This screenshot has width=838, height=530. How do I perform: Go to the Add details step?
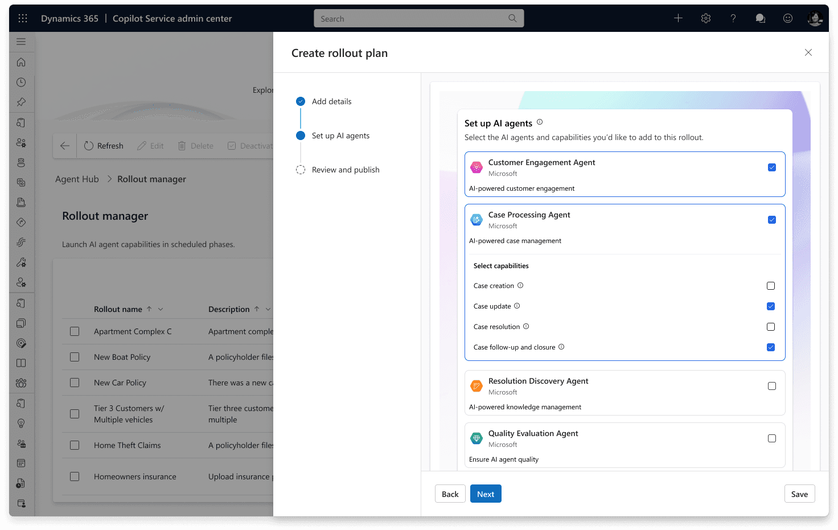324,101
